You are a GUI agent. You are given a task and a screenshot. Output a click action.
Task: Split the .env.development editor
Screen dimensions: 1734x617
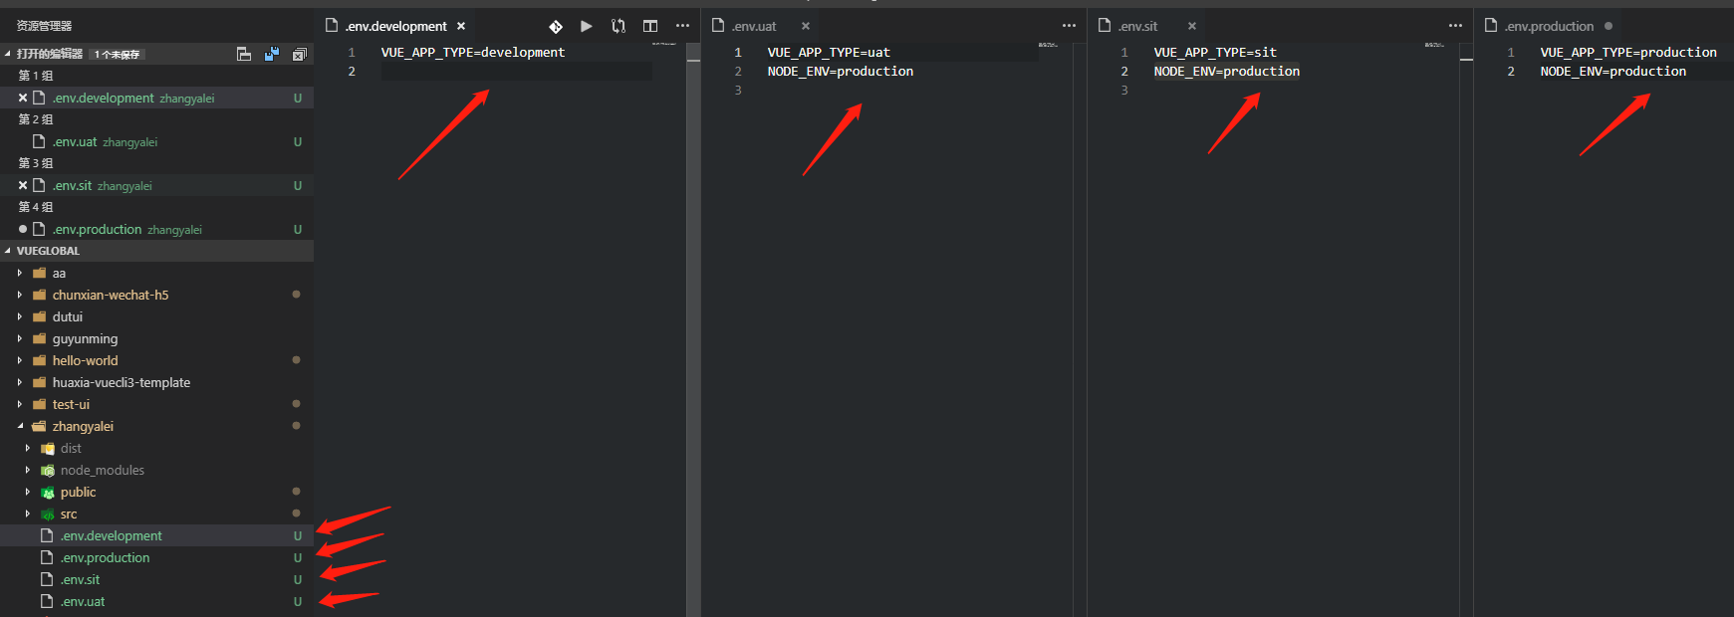tap(650, 26)
